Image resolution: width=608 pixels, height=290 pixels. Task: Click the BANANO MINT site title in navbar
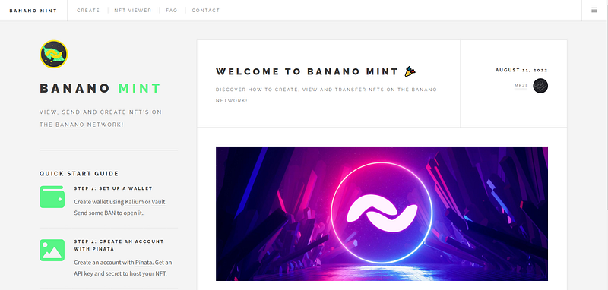pyautogui.click(x=33, y=11)
